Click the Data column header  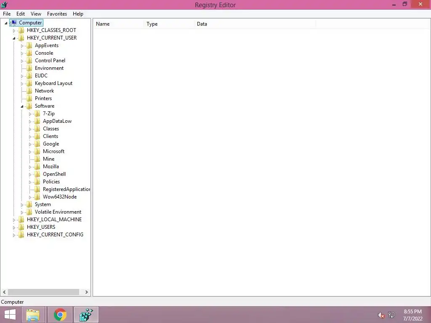[255, 24]
